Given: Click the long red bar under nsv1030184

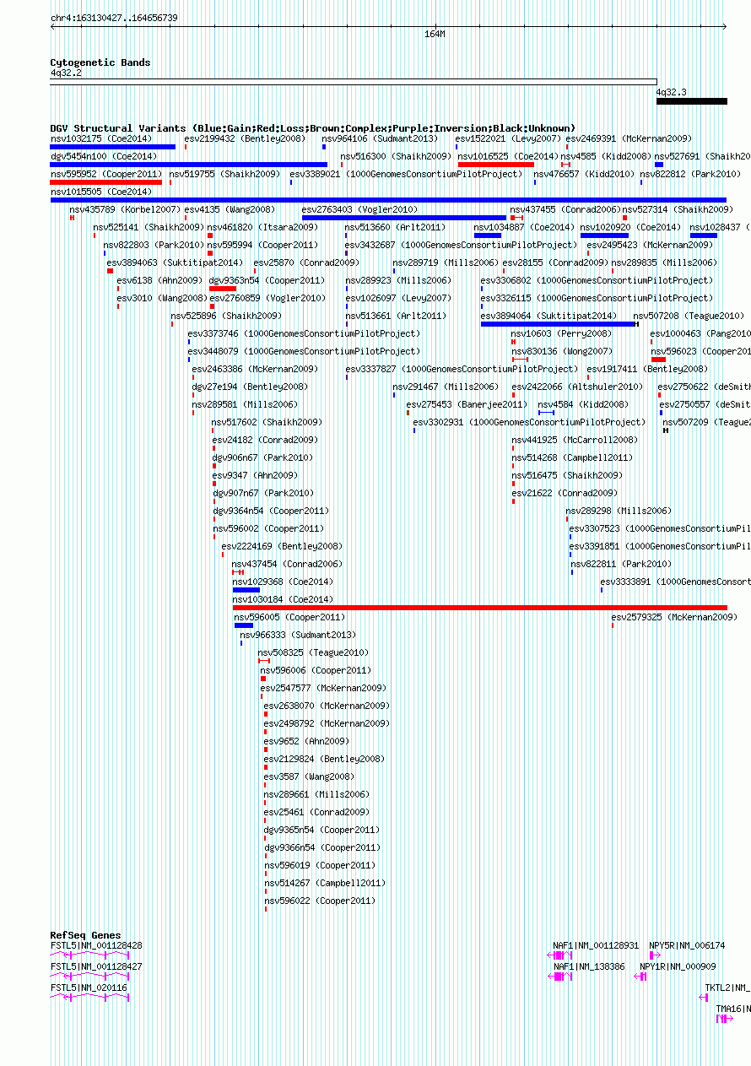Looking at the screenshot, I should click(x=480, y=608).
